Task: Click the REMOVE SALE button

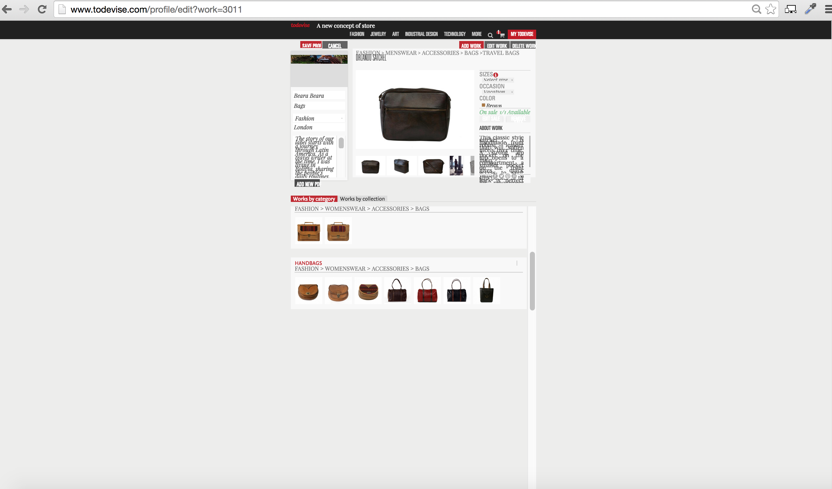Action: (x=518, y=119)
